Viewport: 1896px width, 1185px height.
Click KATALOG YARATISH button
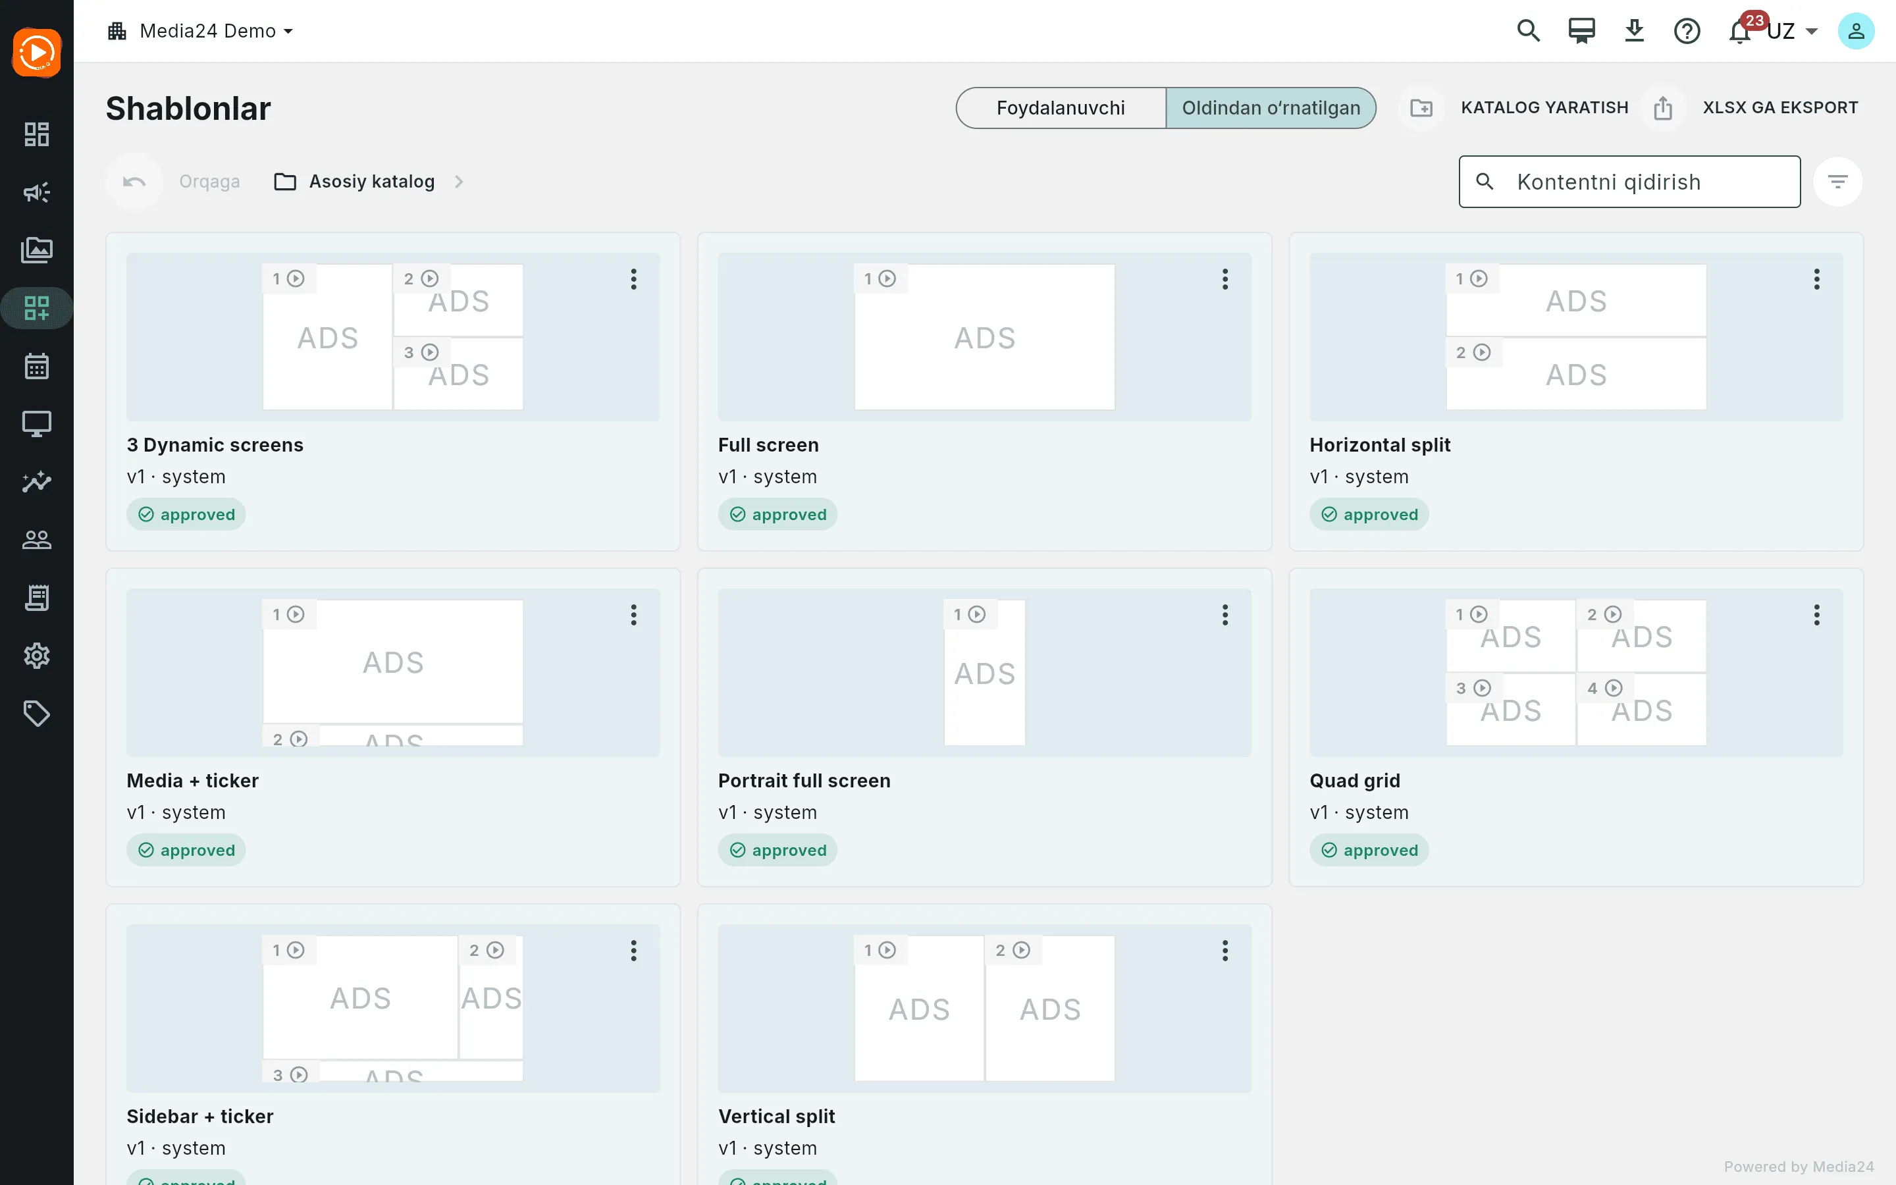point(1544,108)
